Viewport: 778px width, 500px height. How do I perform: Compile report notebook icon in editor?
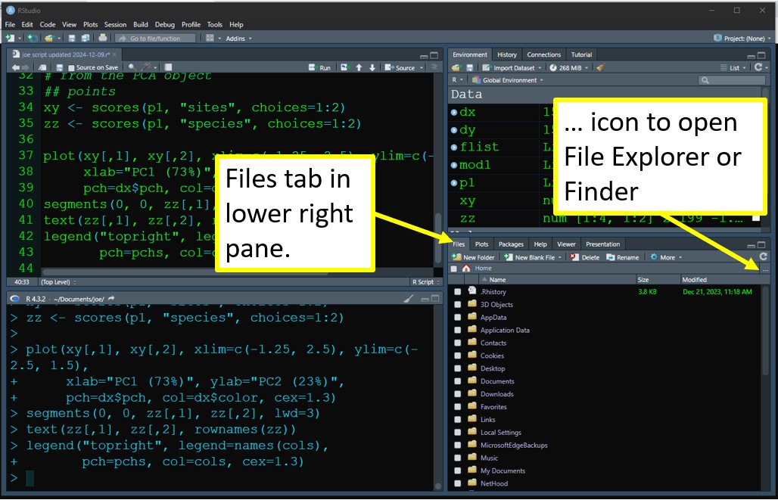tap(168, 67)
